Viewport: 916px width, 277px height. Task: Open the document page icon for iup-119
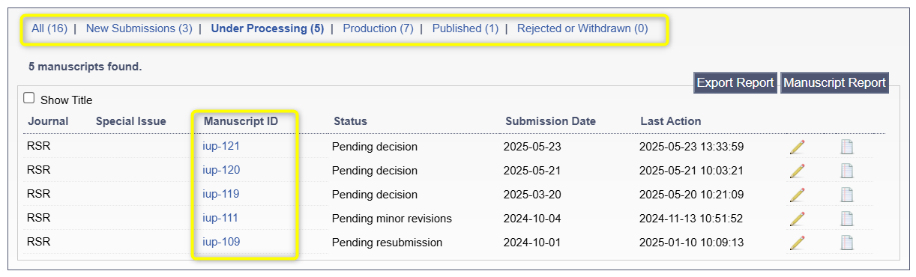pos(847,195)
